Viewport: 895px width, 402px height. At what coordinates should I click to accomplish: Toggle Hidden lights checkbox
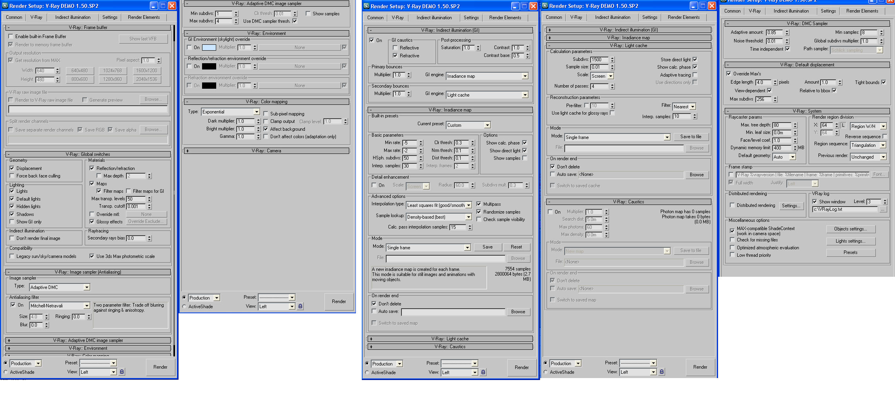pos(12,206)
